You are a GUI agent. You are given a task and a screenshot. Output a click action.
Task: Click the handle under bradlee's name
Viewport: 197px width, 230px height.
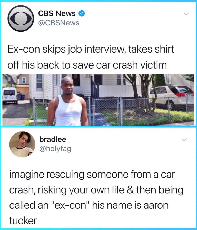coord(55,149)
